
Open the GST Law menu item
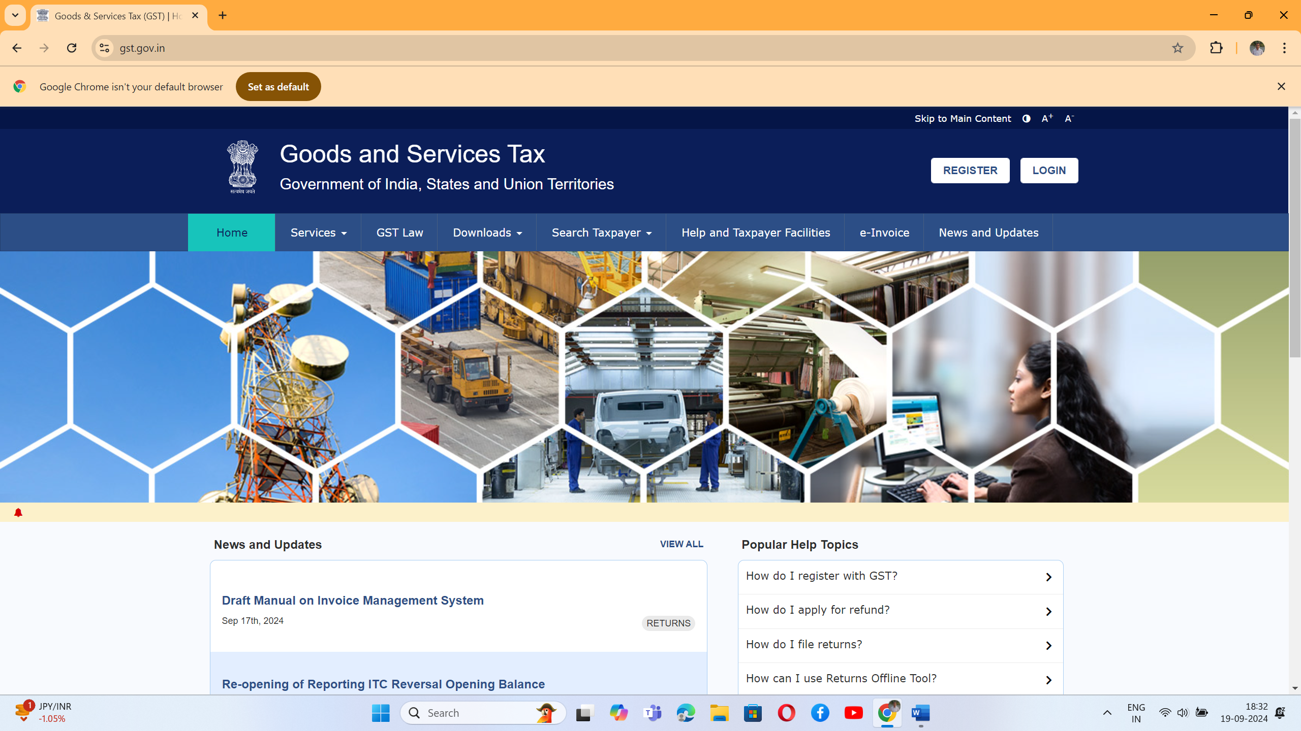click(x=399, y=232)
